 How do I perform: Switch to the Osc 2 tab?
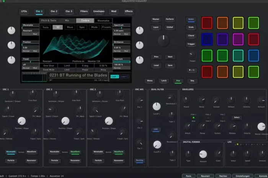click(x=54, y=11)
